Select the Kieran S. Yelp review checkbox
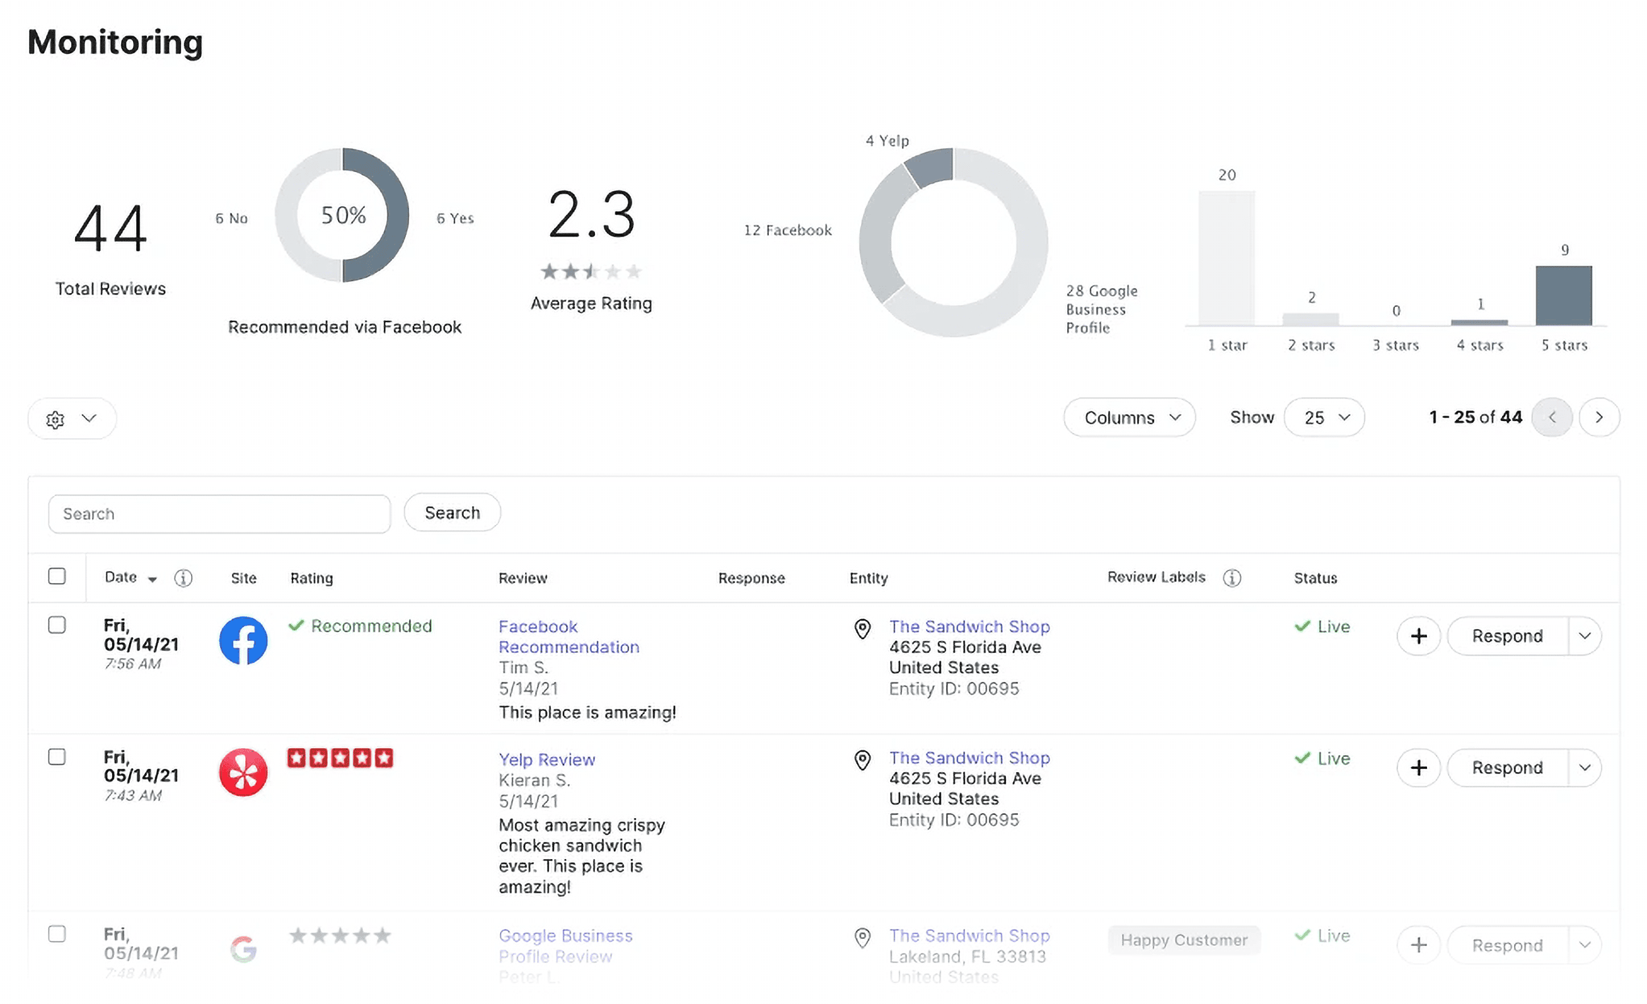The image size is (1647, 1004). point(57,757)
